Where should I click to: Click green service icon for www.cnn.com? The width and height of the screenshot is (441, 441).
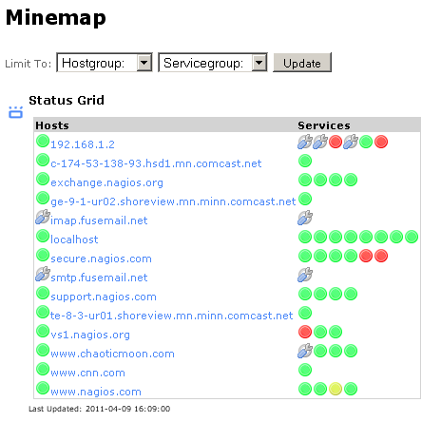click(305, 370)
